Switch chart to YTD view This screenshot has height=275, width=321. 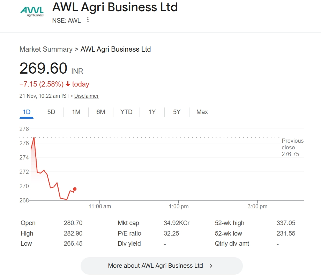pyautogui.click(x=126, y=112)
